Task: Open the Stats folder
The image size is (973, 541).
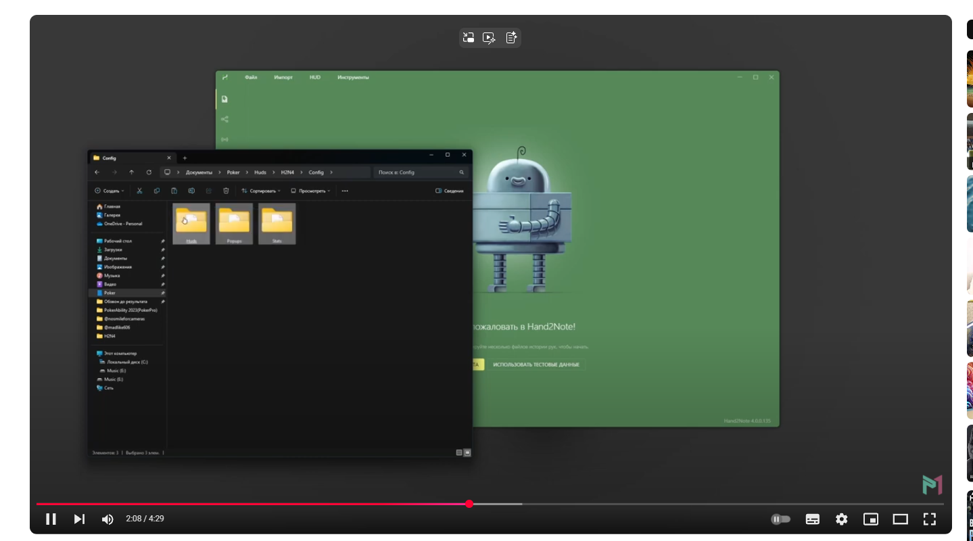Action: pos(277,223)
